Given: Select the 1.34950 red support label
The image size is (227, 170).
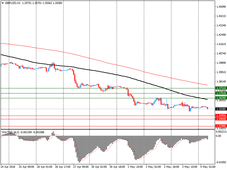Looking at the screenshot, I should (x=221, y=116).
